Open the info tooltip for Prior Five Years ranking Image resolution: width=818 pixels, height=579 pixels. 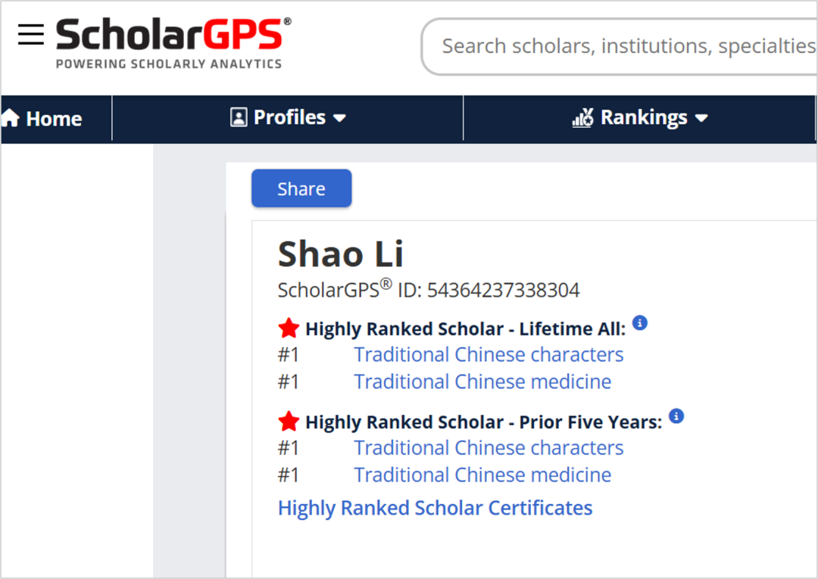676,416
